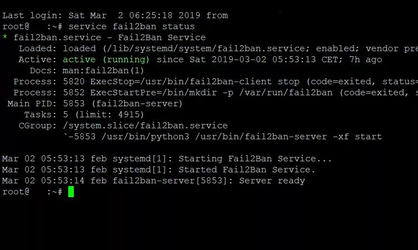This screenshot has height=250, width=418.
Task: Click the 5853 /usr/bin/python3 process tree entry
Action: (222, 137)
